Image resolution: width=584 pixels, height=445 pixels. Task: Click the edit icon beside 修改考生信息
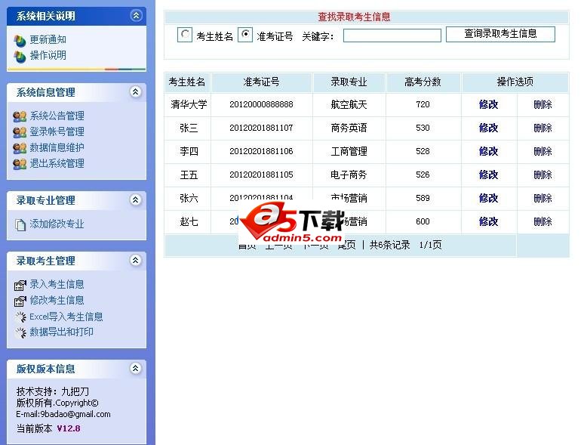pyautogui.click(x=20, y=301)
